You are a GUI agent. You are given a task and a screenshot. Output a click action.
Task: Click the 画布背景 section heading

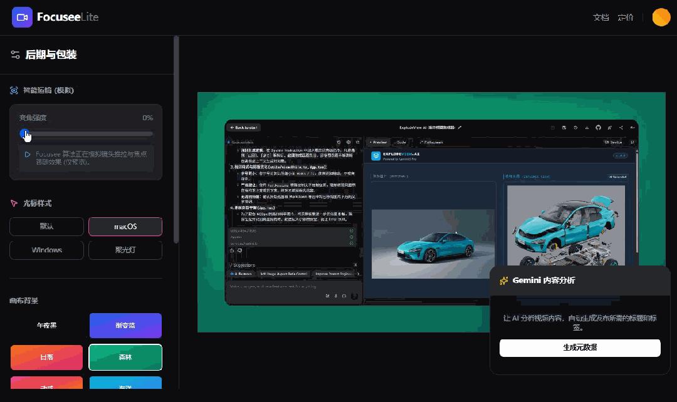coord(24,301)
